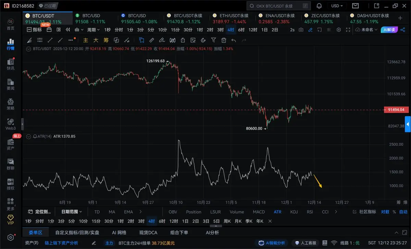The image size is (411, 249).
Task: Click the OKX BTC/USDT search field
Action: [278, 6]
